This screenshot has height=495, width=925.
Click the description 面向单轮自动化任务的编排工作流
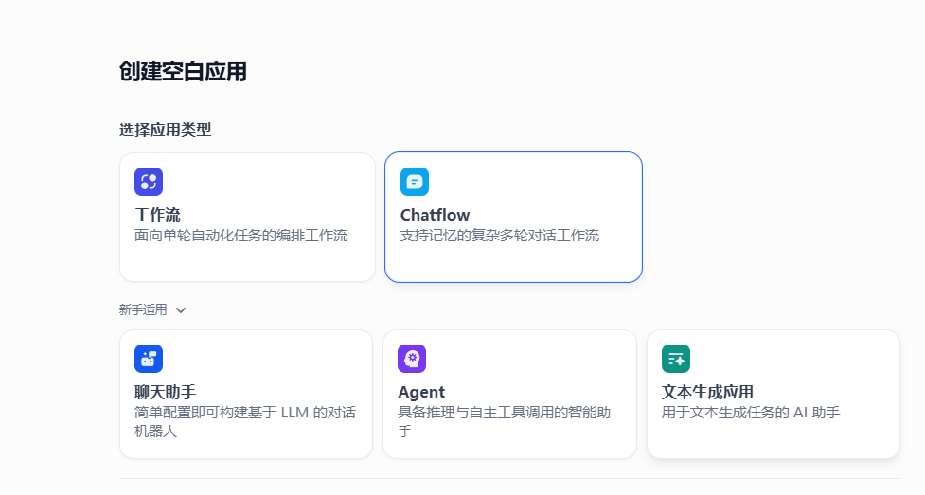pos(240,236)
